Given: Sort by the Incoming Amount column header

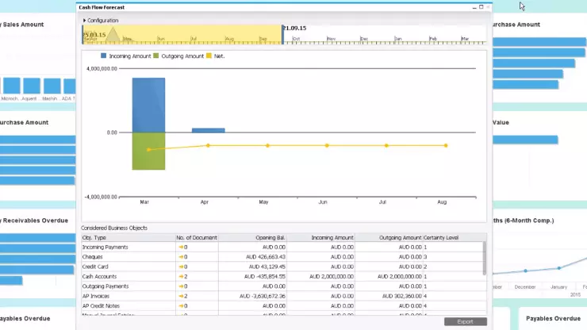Looking at the screenshot, I should click(320, 237).
